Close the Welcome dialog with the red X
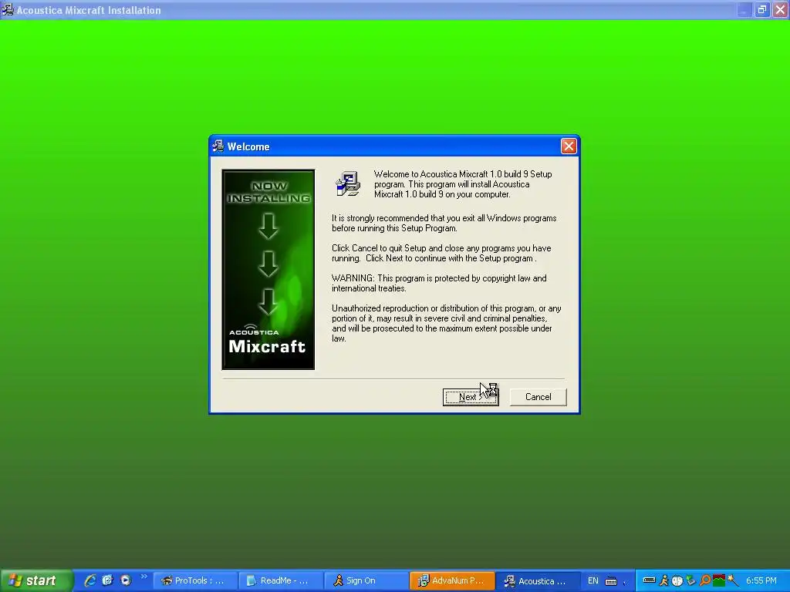Viewport: 790px width, 592px height. point(569,146)
